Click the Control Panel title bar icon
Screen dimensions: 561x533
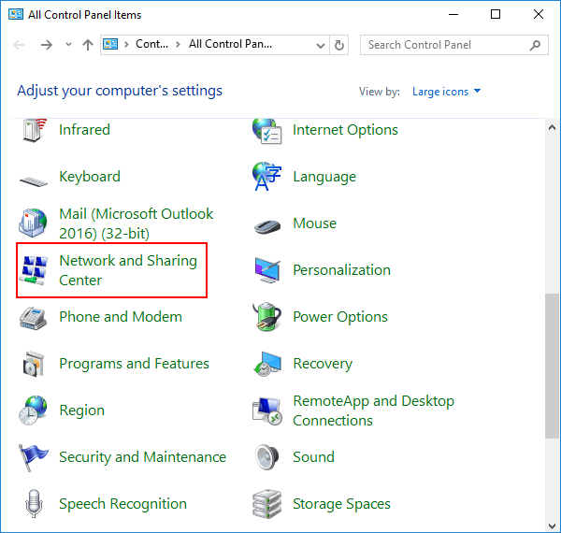click(x=16, y=14)
